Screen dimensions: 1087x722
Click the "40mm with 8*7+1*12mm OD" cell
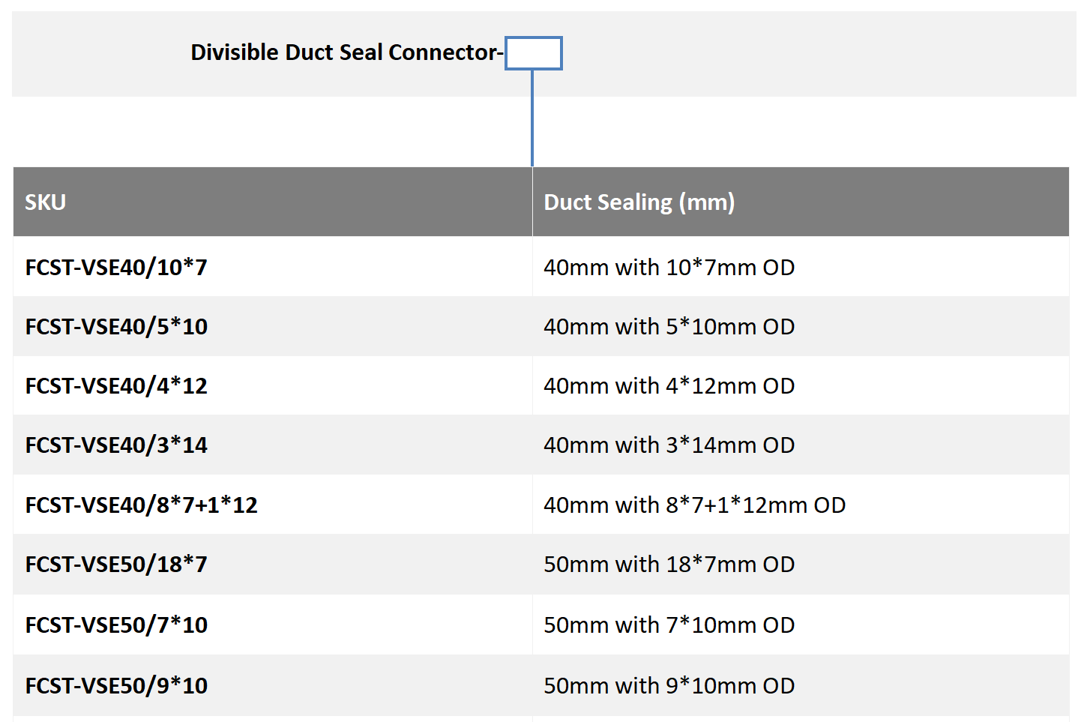694,505
